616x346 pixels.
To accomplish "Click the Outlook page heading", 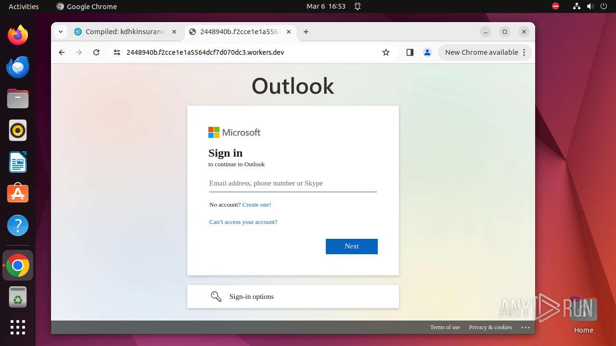I will coord(293,86).
